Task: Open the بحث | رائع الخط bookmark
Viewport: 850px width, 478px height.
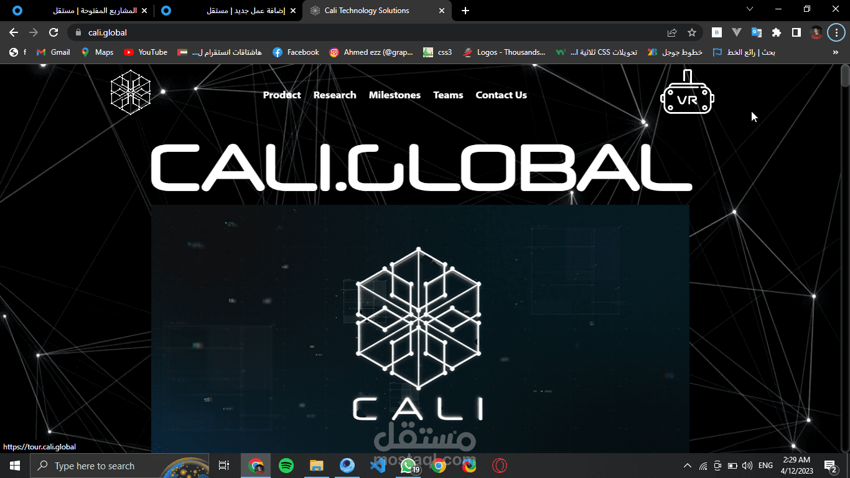Action: click(x=744, y=52)
